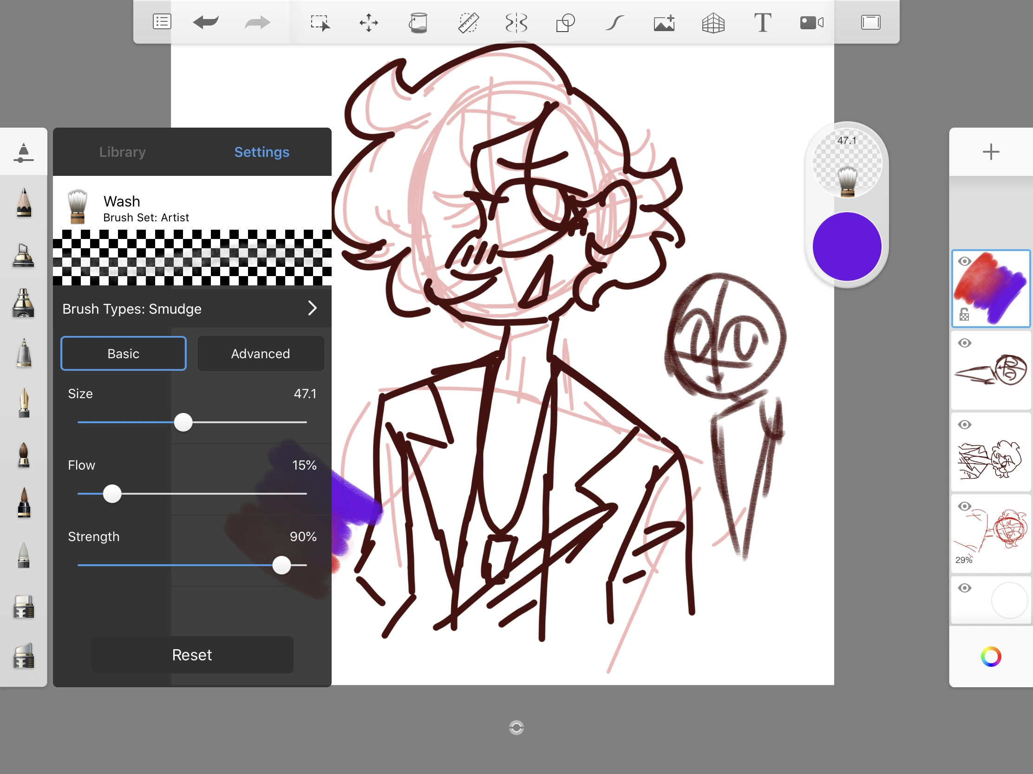
Task: Switch to the Library tab
Action: (122, 152)
